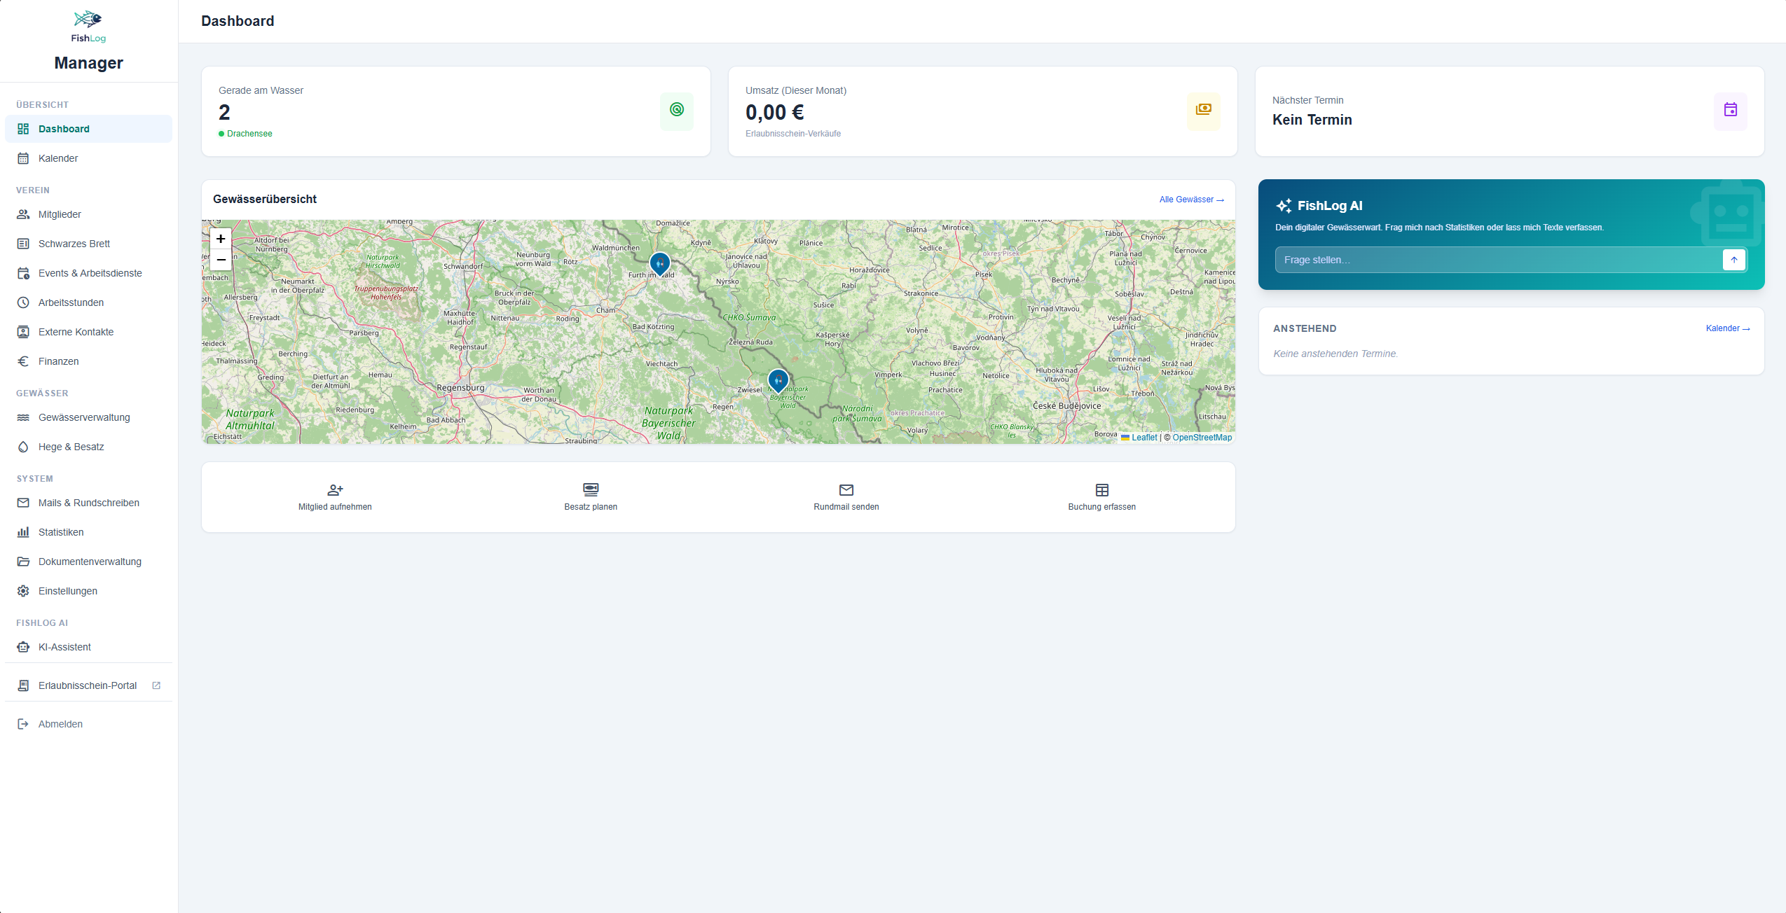Click the Rundmail senden envelope icon
This screenshot has width=1786, height=913.
pyautogui.click(x=846, y=489)
